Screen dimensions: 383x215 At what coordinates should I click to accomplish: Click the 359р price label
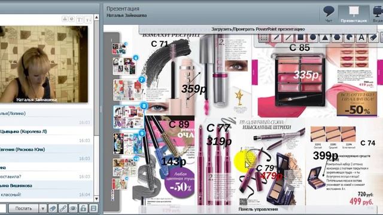(x=194, y=89)
